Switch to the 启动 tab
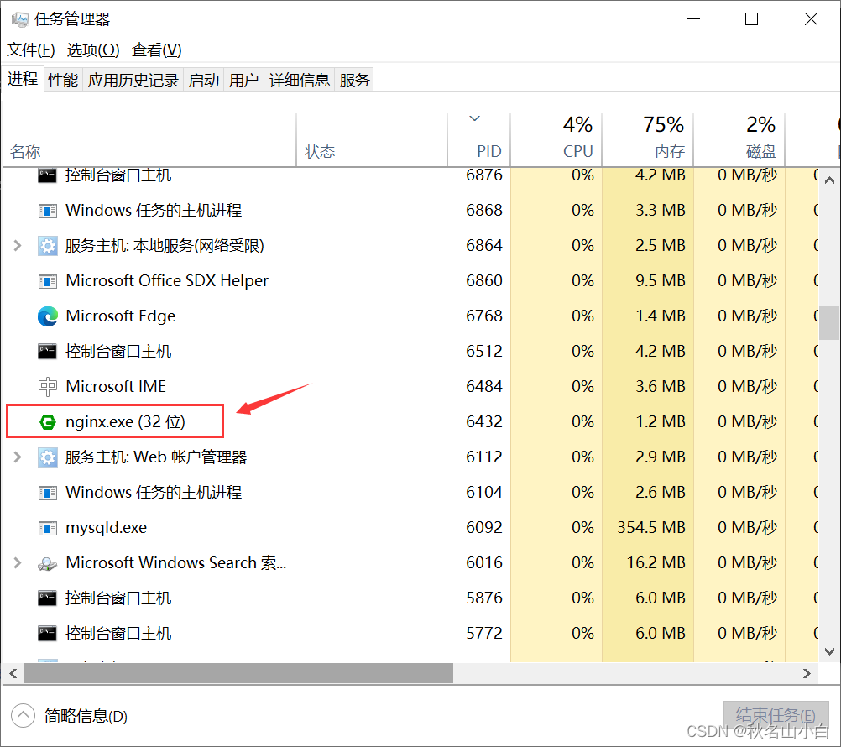The height and width of the screenshot is (747, 841). click(x=204, y=80)
